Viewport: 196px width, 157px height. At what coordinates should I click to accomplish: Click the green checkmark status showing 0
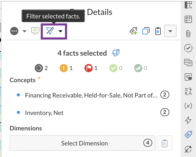pos(113,68)
